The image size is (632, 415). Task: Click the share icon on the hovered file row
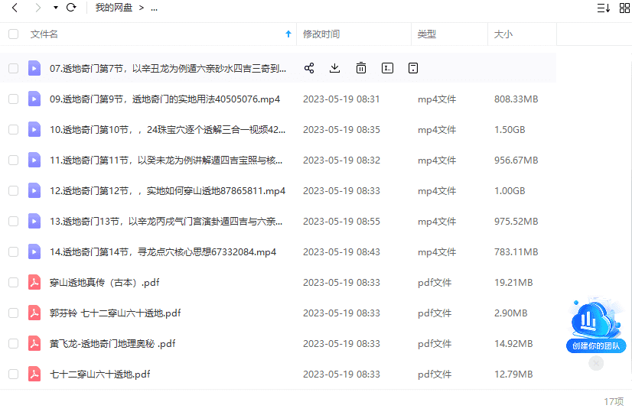(x=309, y=68)
